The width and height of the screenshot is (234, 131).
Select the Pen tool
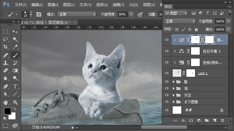(x=6, y=86)
